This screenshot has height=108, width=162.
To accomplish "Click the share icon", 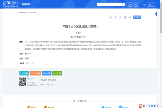I will coord(120,17).
